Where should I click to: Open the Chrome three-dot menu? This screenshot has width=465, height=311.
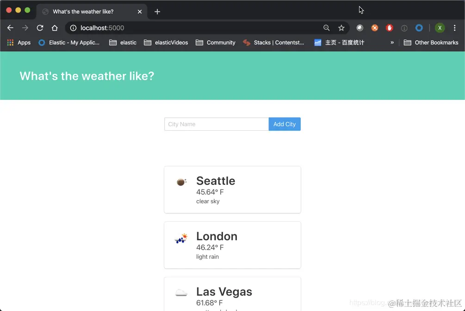(x=455, y=28)
